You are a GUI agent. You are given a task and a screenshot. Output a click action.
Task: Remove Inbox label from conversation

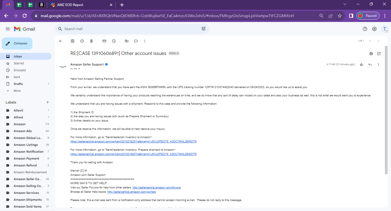177,53
